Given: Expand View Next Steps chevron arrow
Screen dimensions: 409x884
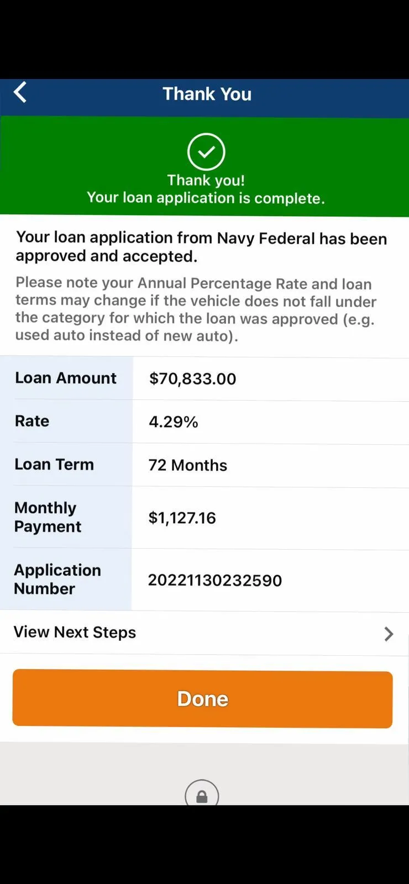Looking at the screenshot, I should (389, 634).
